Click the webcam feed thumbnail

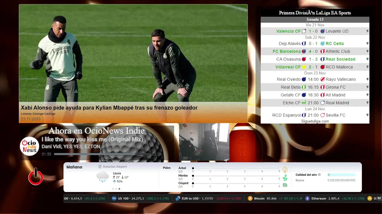click(x=204, y=142)
